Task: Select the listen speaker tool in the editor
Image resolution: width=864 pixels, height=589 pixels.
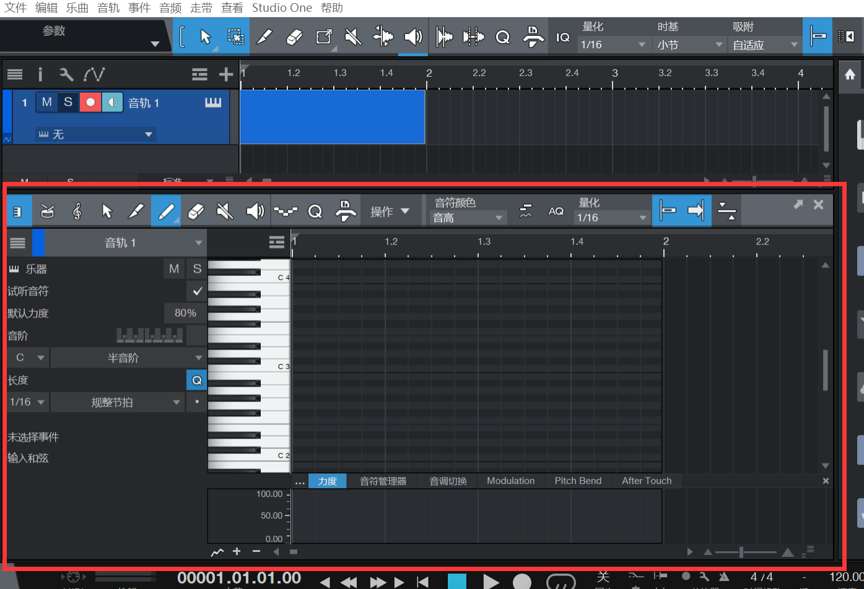Action: pyautogui.click(x=255, y=212)
